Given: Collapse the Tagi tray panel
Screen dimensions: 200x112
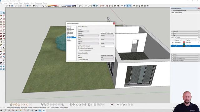Looking at the screenshot, I should click(x=185, y=35).
